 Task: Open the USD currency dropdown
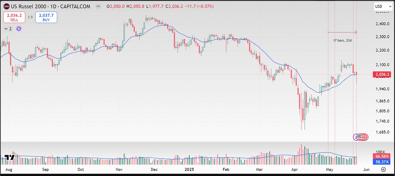(383, 6)
